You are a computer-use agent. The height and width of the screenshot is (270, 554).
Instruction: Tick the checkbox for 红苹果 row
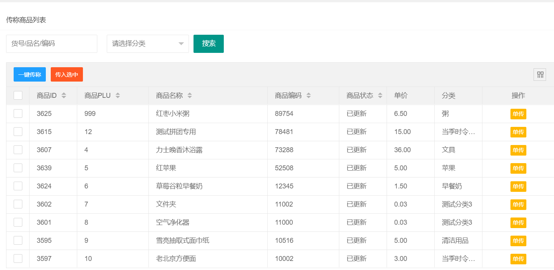pyautogui.click(x=18, y=168)
